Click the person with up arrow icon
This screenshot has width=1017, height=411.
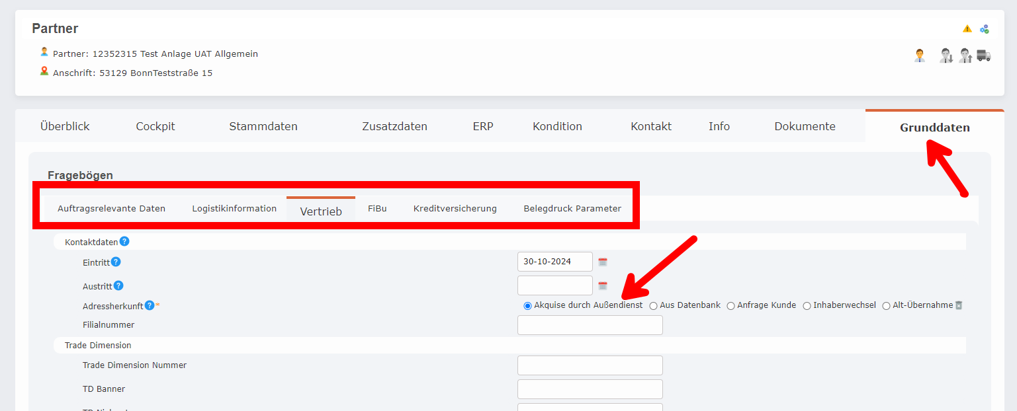coord(965,56)
